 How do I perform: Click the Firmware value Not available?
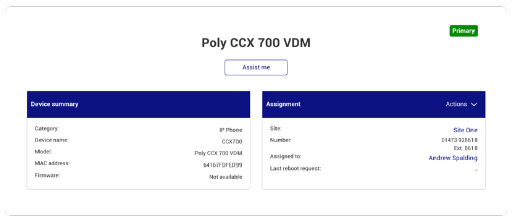(226, 177)
